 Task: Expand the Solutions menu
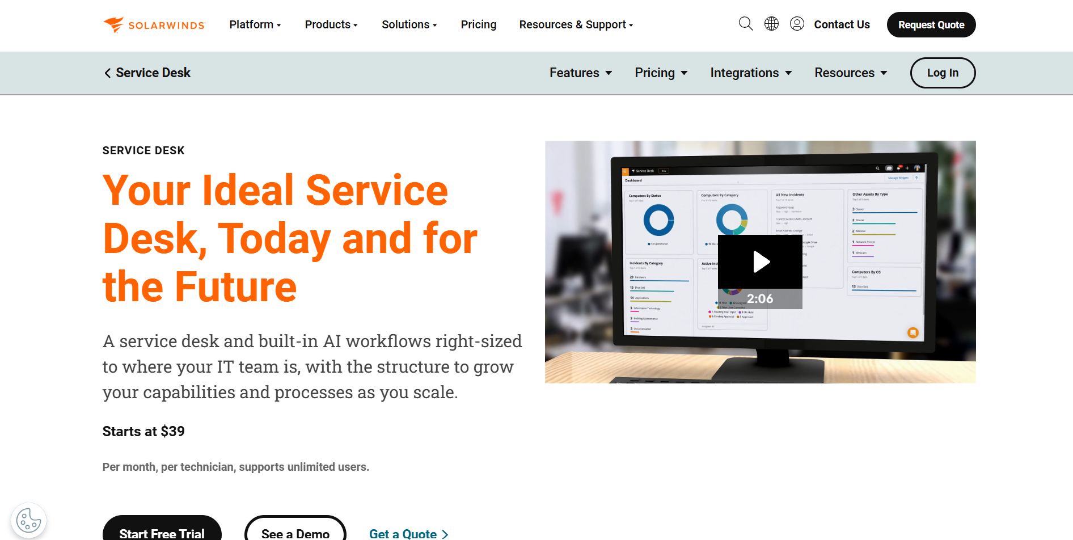tap(409, 24)
